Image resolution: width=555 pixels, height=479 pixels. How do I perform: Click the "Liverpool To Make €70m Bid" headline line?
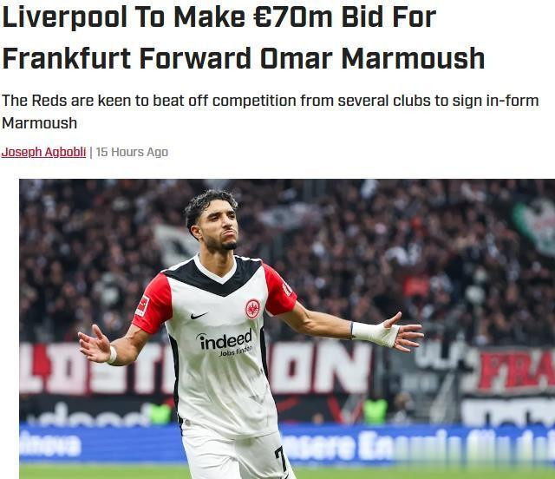219,17
